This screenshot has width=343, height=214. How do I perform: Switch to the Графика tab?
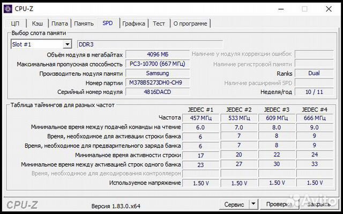[133, 23]
